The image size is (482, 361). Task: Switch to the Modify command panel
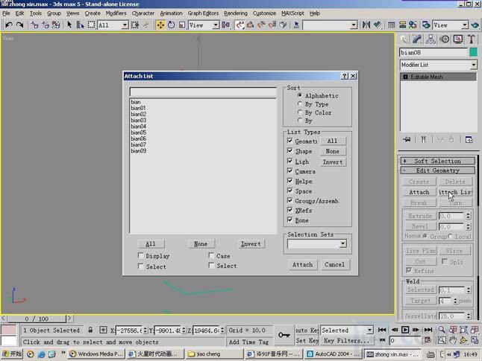pyautogui.click(x=417, y=39)
